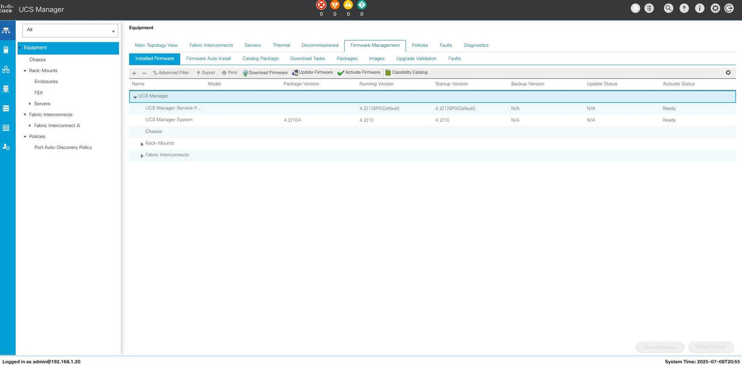Viewport: 742px width, 366px height.
Task: Collapse the Rack-Mounts tree arrow in sidebar
Action: (x=25, y=71)
